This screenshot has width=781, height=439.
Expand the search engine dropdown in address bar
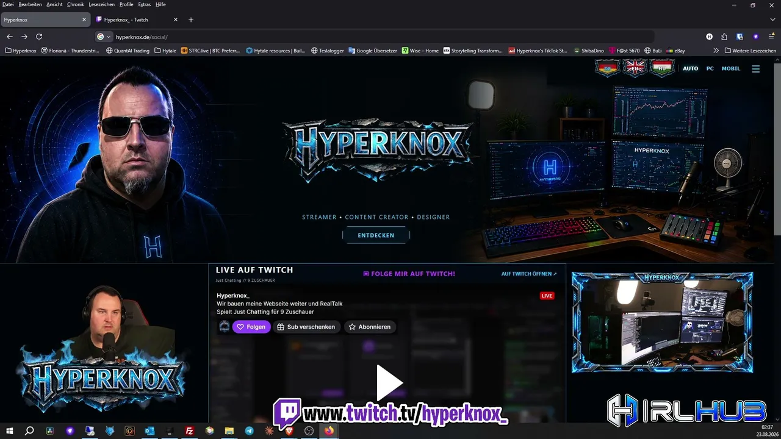click(x=104, y=37)
